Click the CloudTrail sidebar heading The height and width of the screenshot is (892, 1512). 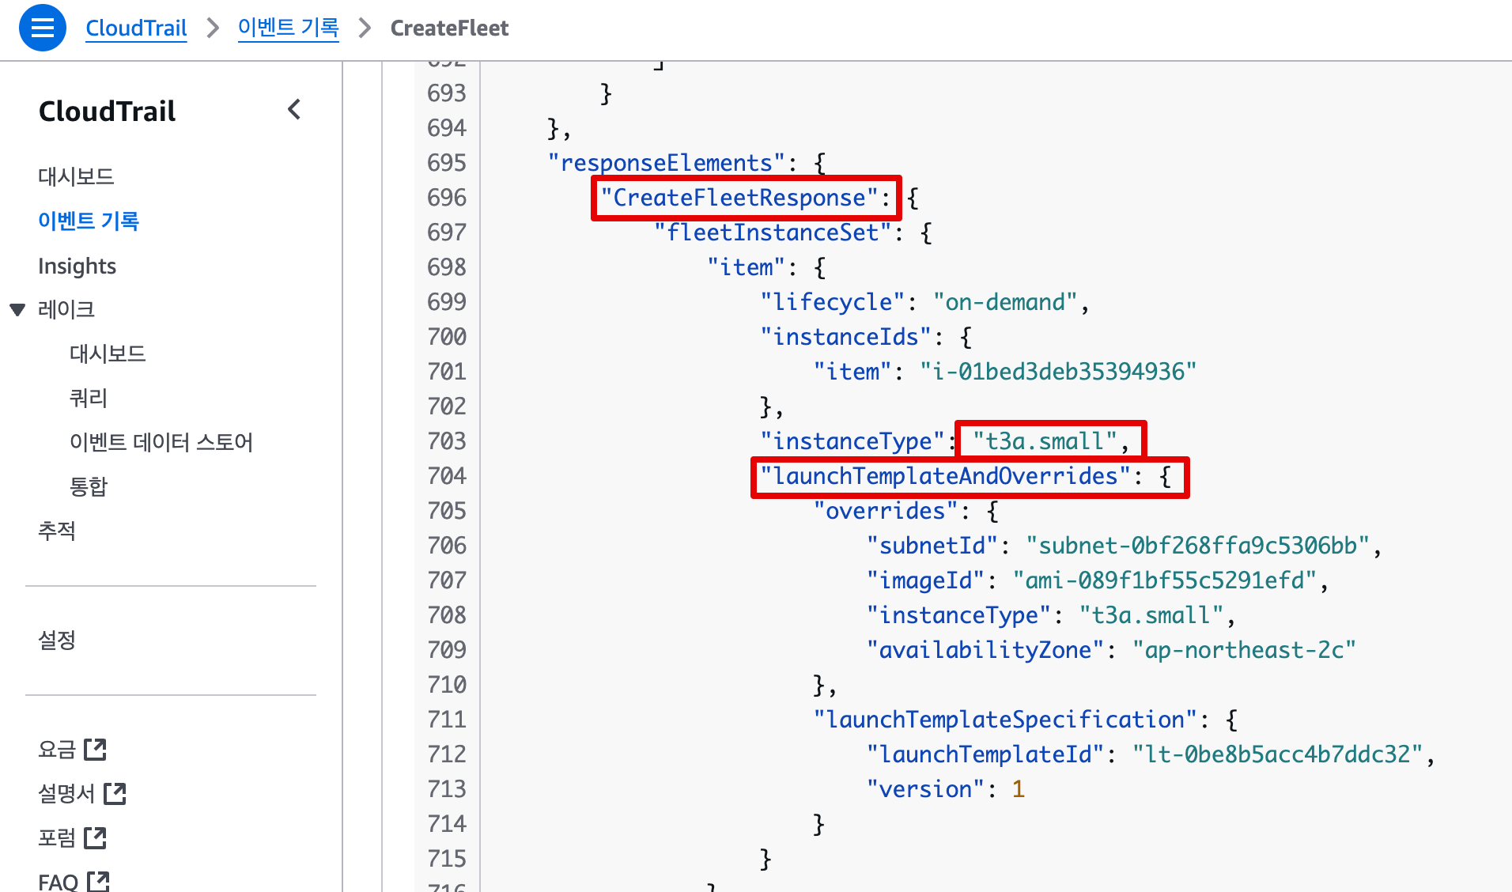108,111
